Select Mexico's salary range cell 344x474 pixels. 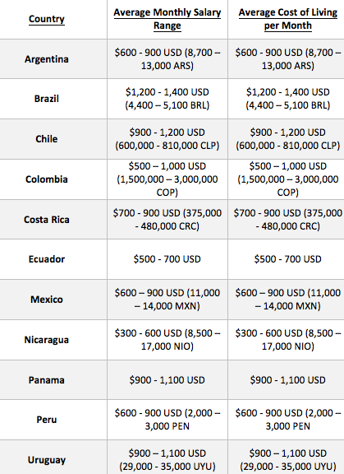click(x=167, y=300)
